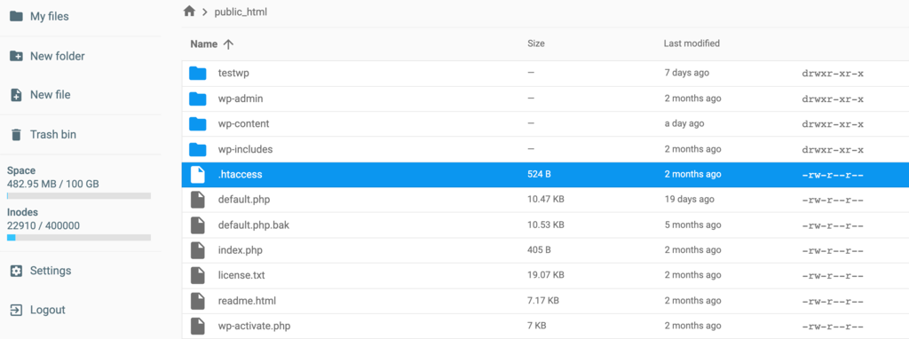Click the My files folder icon
Screen dimensions: 909x339
pos(16,16)
